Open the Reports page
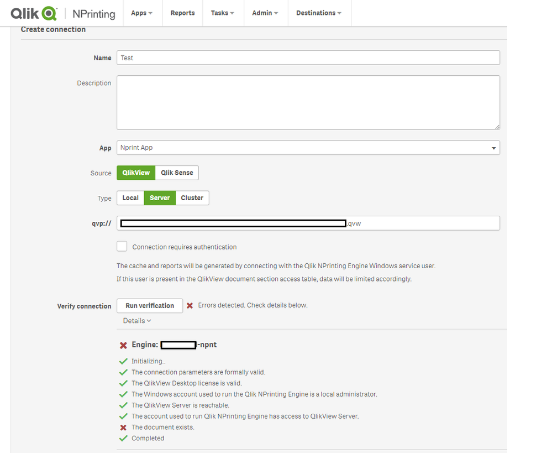 [x=182, y=13]
